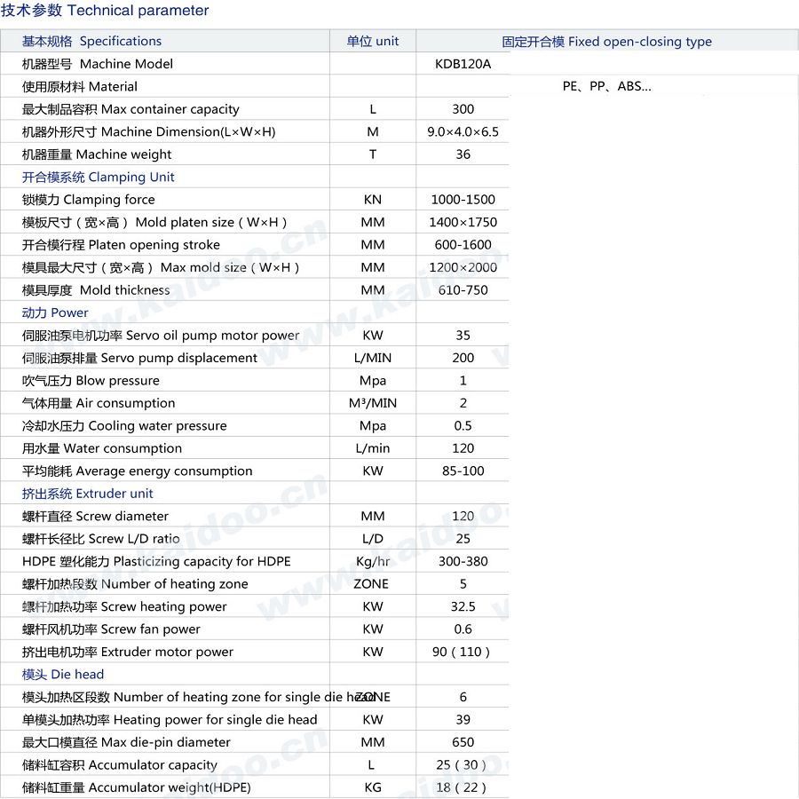This screenshot has width=799, height=799.
Task: Select the fan power value '0.6'
Action: coord(463,629)
